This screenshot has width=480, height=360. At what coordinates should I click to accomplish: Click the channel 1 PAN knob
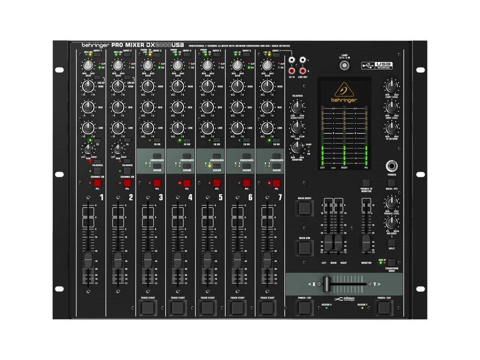88,150
